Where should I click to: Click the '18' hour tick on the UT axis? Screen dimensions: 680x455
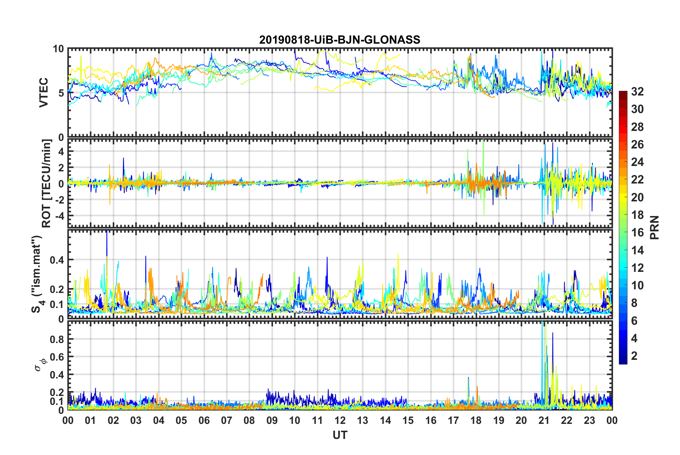tap(476, 420)
